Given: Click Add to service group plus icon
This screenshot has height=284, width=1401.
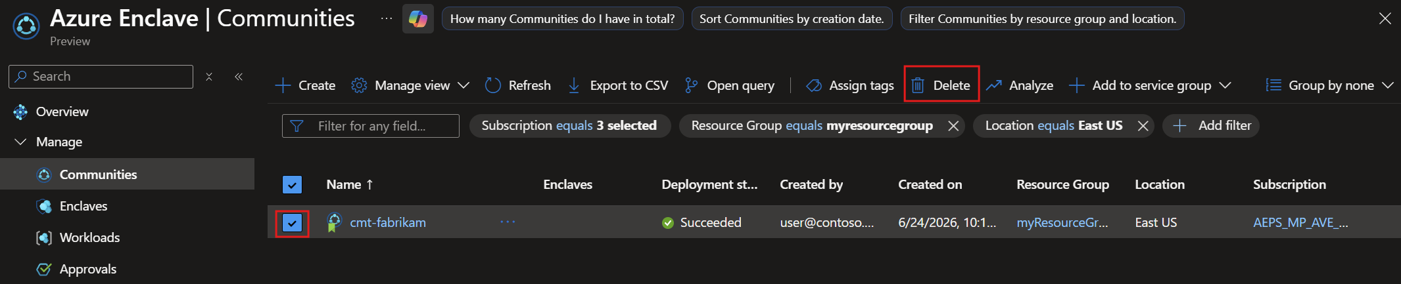Looking at the screenshot, I should [1076, 85].
